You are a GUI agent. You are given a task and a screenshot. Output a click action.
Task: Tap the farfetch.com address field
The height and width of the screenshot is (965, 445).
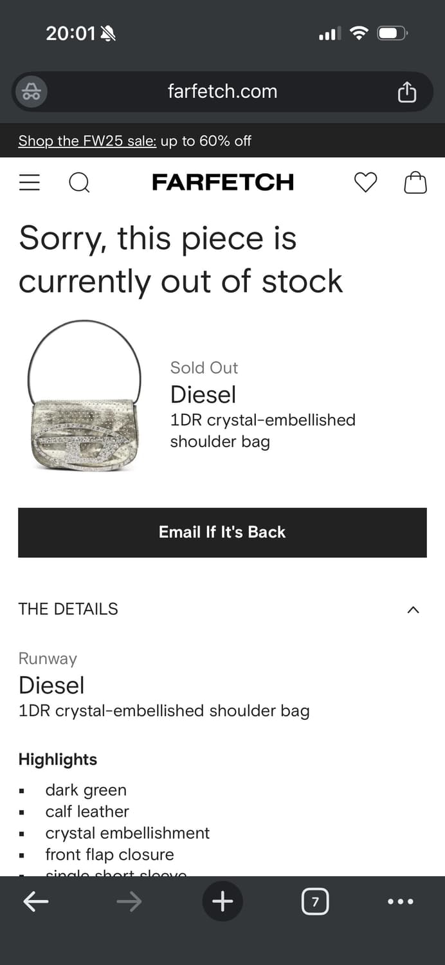pos(222,91)
